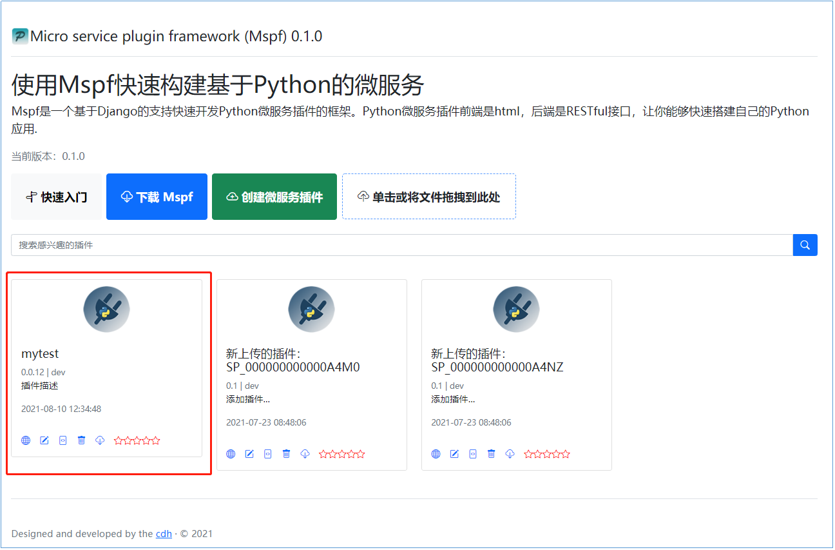This screenshot has height=550, width=835.
Task: Edit the mytest plugin via the pencil icon
Action: click(x=44, y=440)
